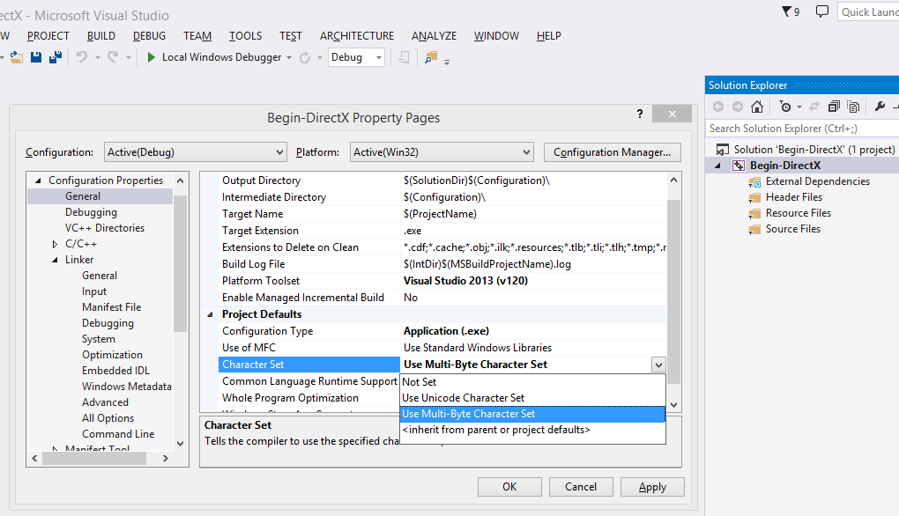This screenshot has width=899, height=516.
Task: Click the Home icon in Solution Explorer
Action: coord(757,107)
